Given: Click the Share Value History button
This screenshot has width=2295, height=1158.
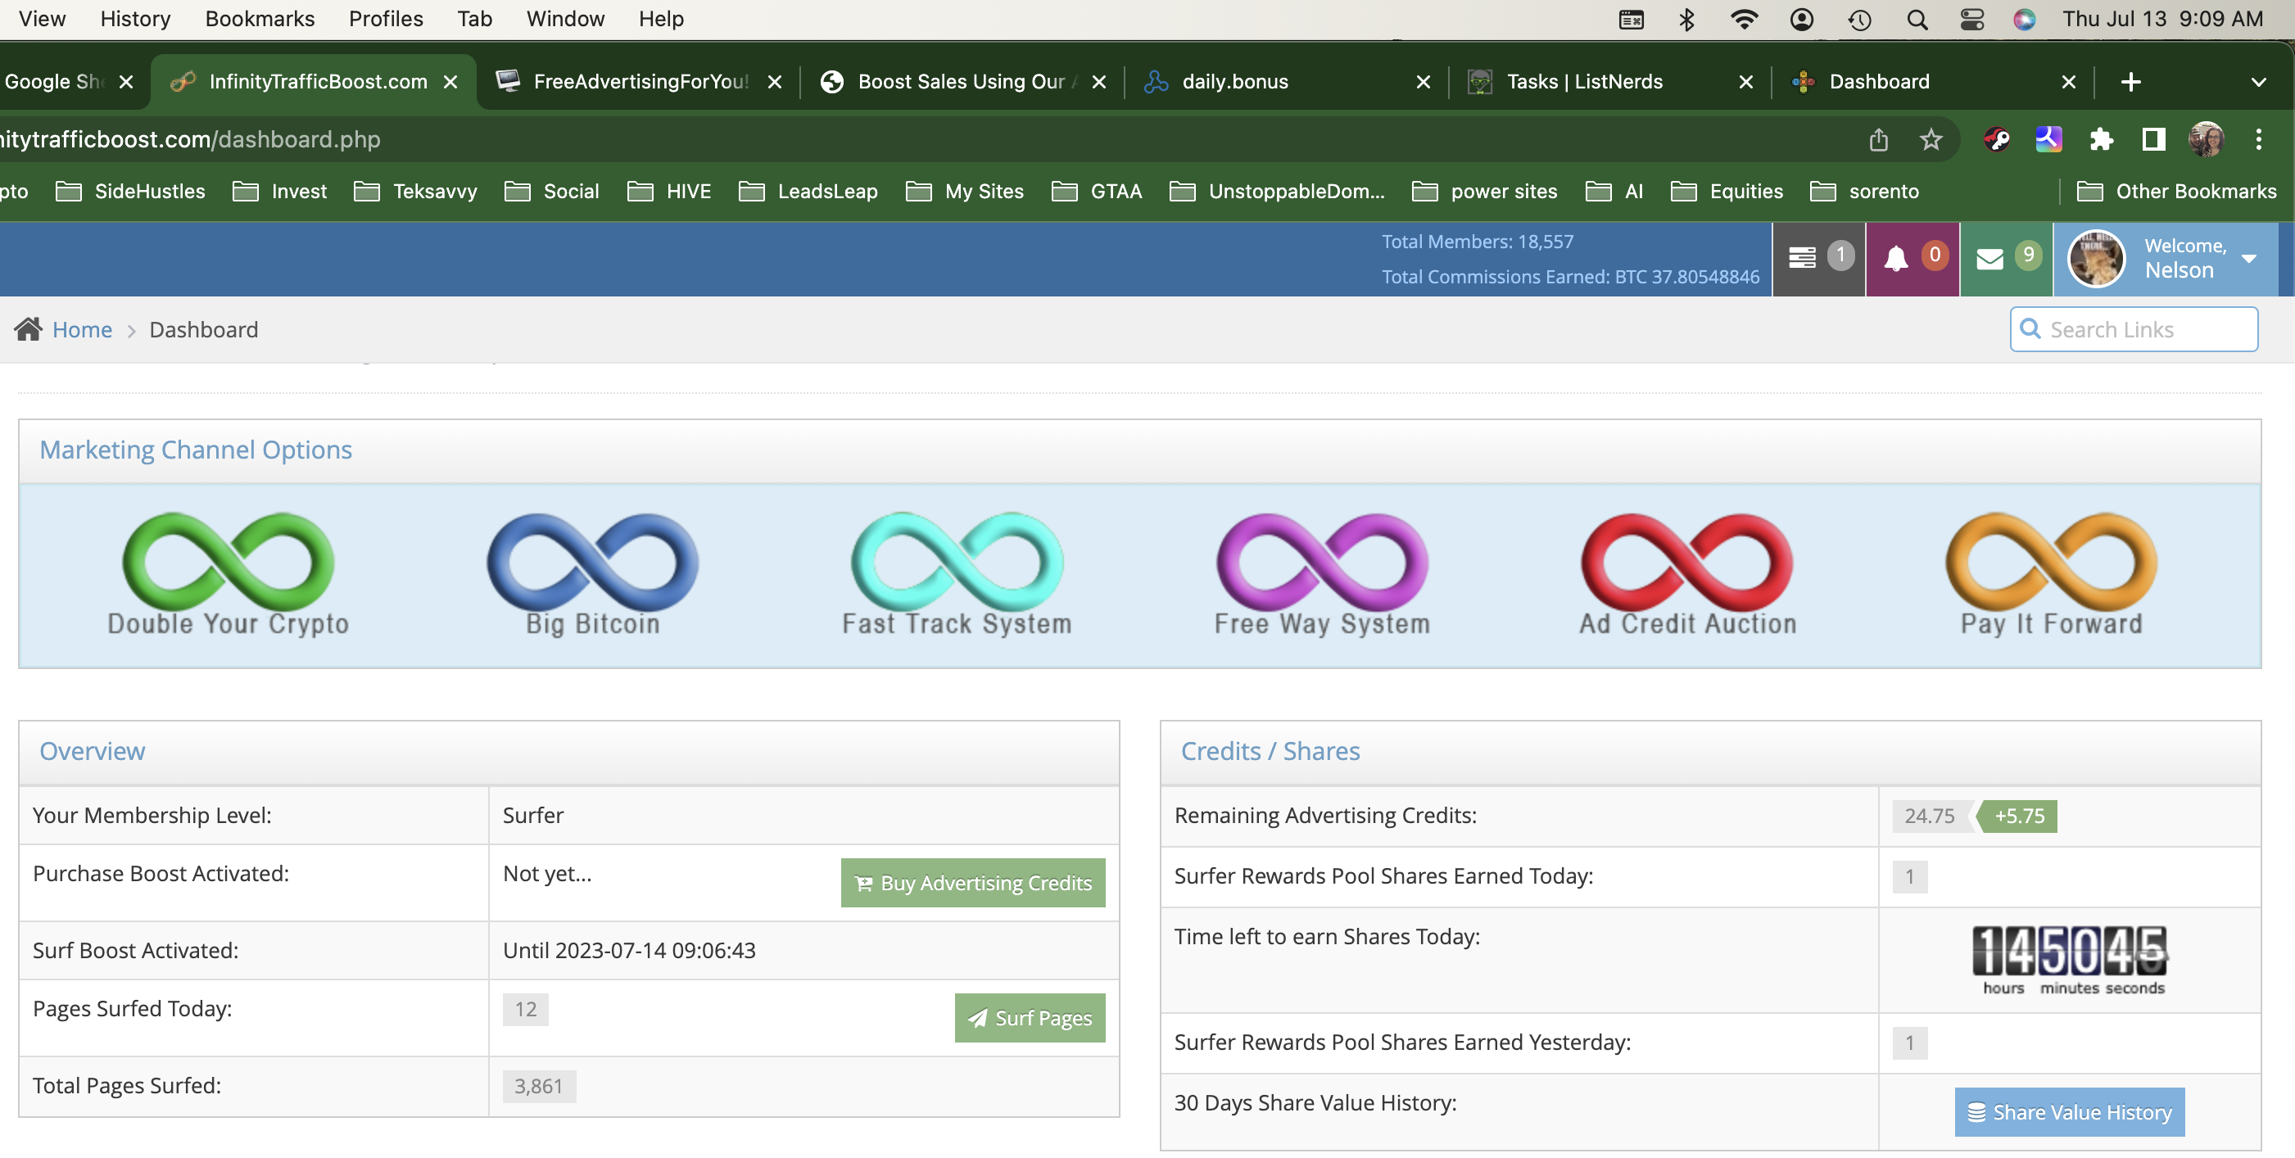Looking at the screenshot, I should 2069,1113.
